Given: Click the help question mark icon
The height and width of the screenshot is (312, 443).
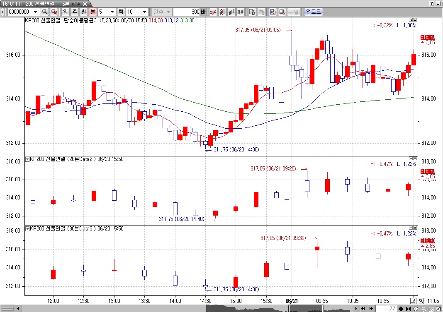Looking at the screenshot, I should point(432,3).
